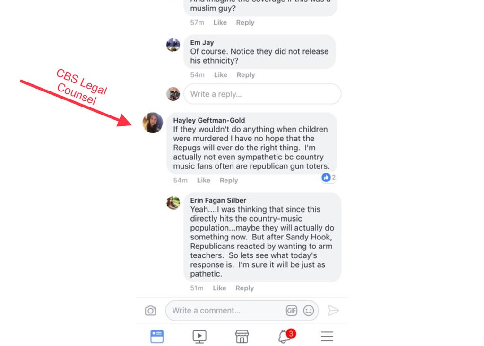Tap the camera icon beside comment box
This screenshot has width=484, height=346.
151,311
